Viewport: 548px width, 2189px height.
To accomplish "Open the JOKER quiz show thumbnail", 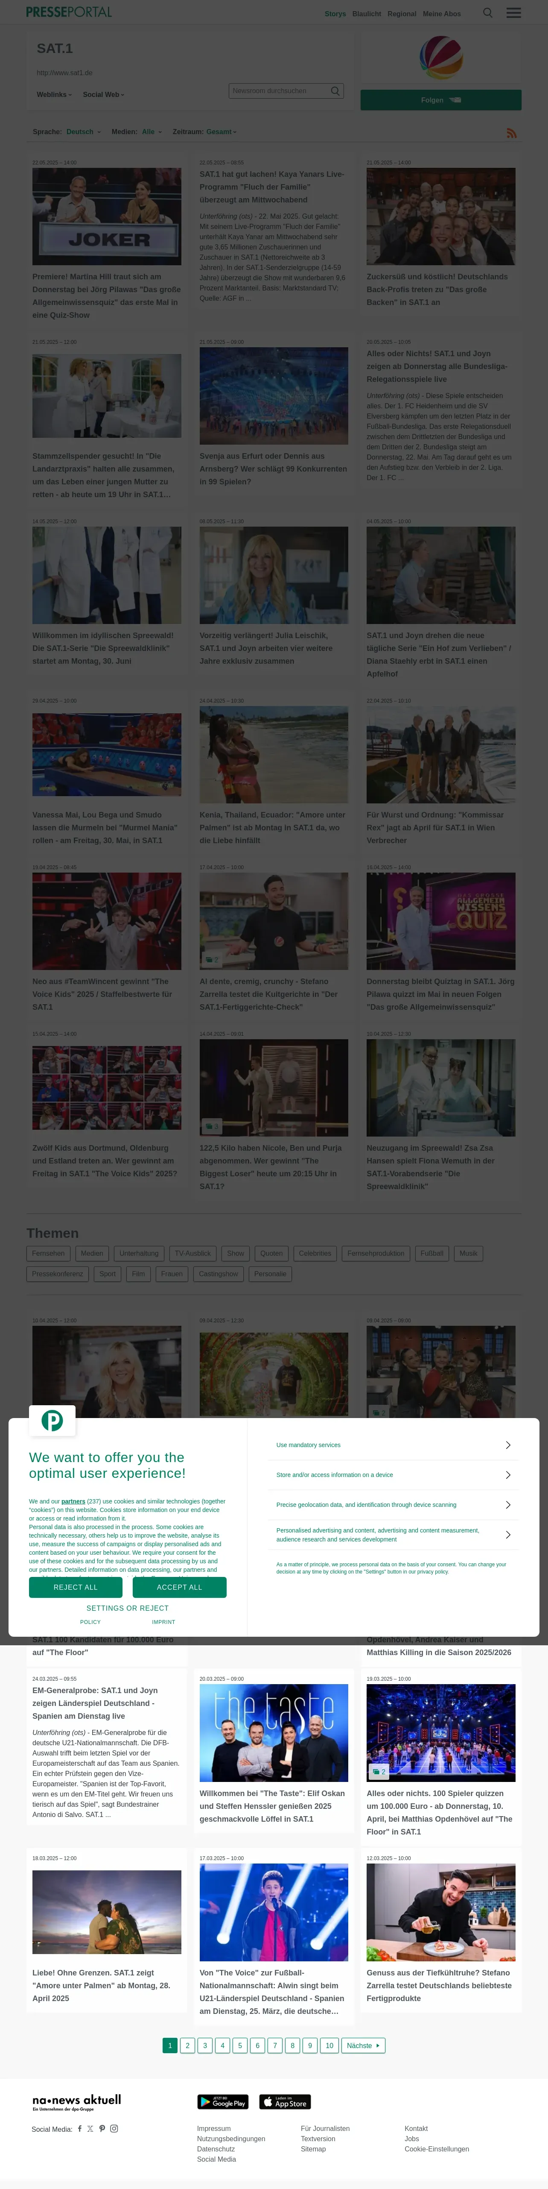I will 107,216.
